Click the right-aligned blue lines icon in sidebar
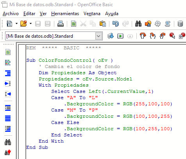This screenshot has height=159, width=186. 8,73
